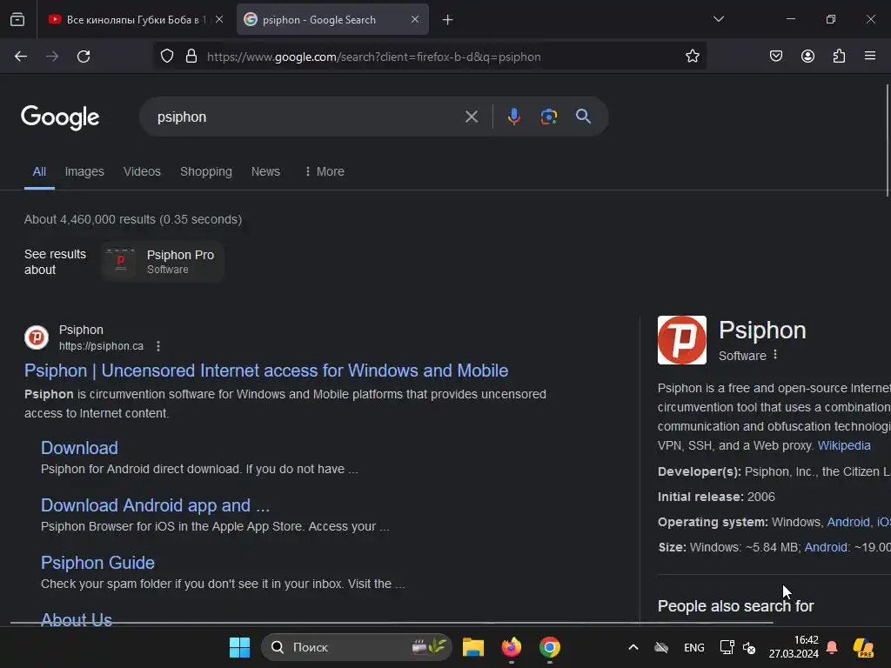Viewport: 891px width, 668px height.
Task: Save page to Pocket
Action: pos(775,57)
